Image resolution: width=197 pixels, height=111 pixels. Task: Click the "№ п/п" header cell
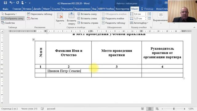[x=41, y=52]
